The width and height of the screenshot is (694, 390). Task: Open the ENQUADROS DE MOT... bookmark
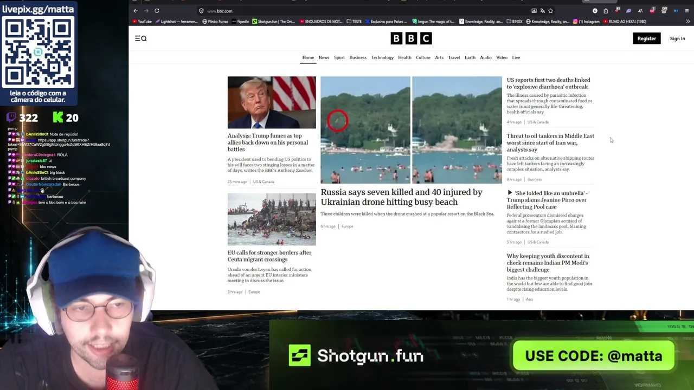[321, 22]
